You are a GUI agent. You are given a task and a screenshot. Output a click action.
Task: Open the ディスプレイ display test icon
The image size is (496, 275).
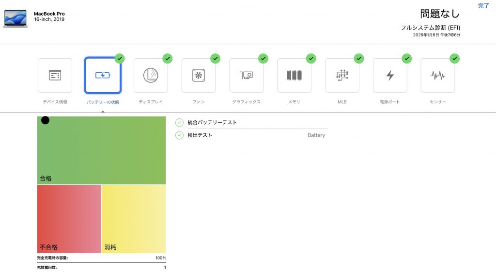151,75
